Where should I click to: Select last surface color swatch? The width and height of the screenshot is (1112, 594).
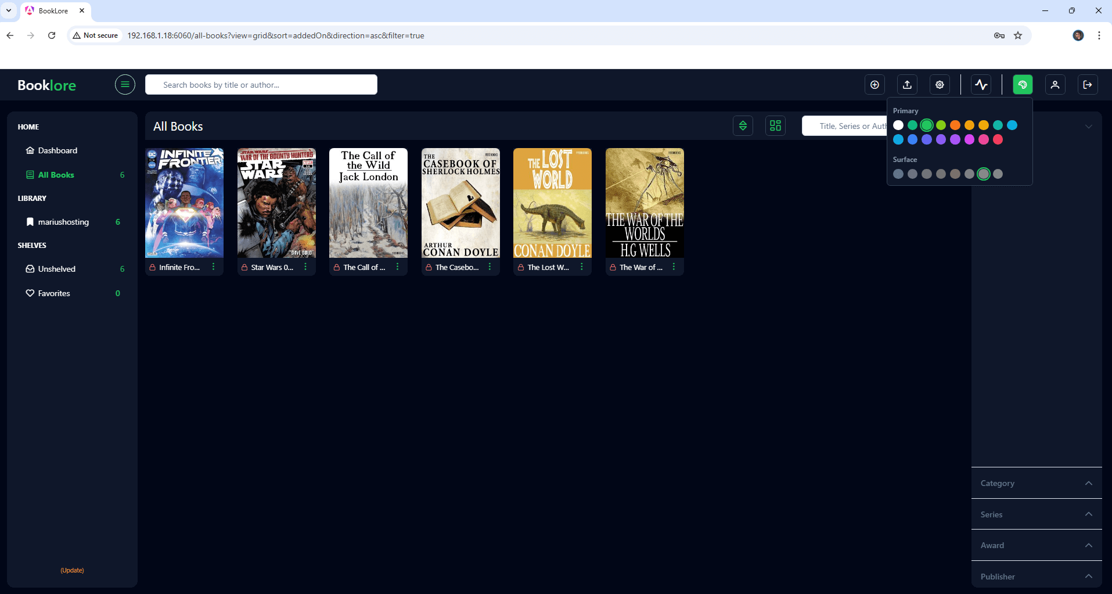[x=998, y=174]
